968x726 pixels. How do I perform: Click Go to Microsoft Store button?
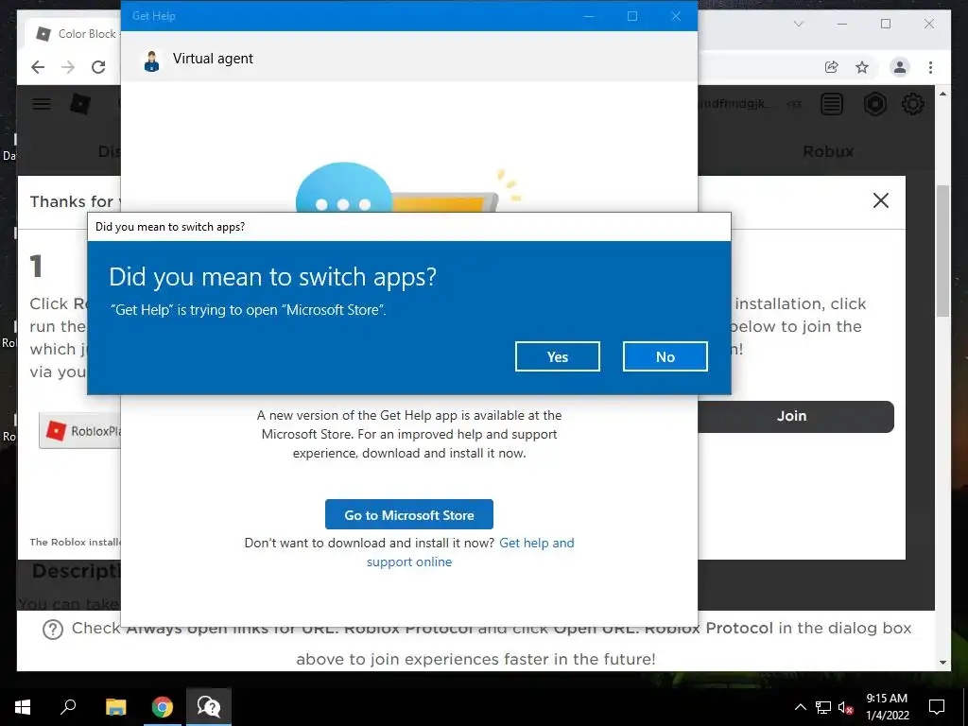pyautogui.click(x=409, y=515)
